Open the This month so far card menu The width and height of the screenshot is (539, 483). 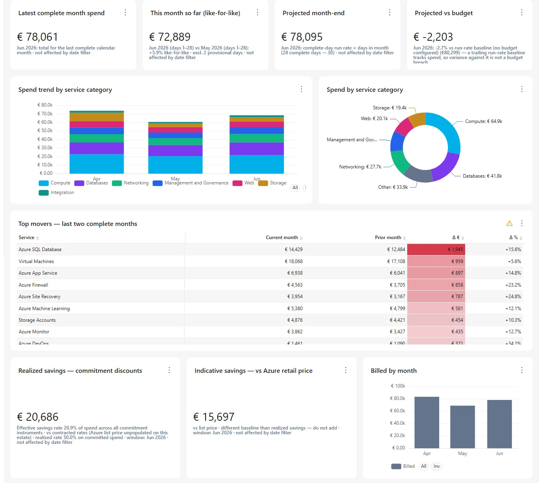click(x=258, y=13)
